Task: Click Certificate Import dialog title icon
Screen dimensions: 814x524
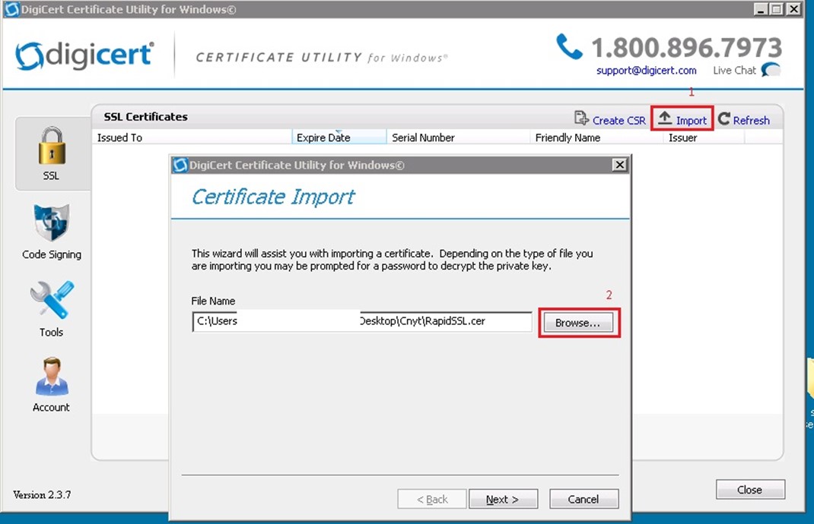Action: pyautogui.click(x=180, y=165)
